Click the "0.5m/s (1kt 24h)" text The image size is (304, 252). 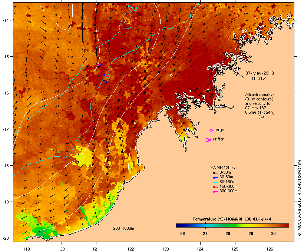(x=260, y=112)
